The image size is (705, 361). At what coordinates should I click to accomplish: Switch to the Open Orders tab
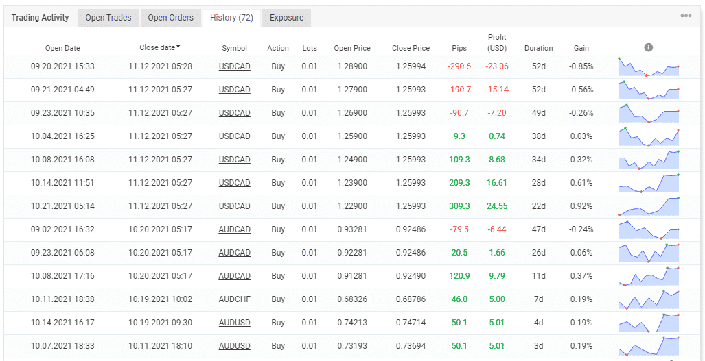(171, 18)
